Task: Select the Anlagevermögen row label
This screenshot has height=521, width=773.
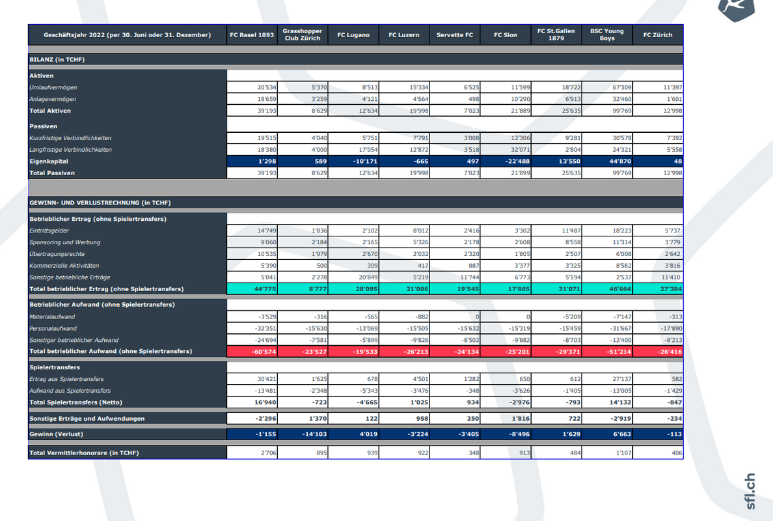Action: point(53,99)
